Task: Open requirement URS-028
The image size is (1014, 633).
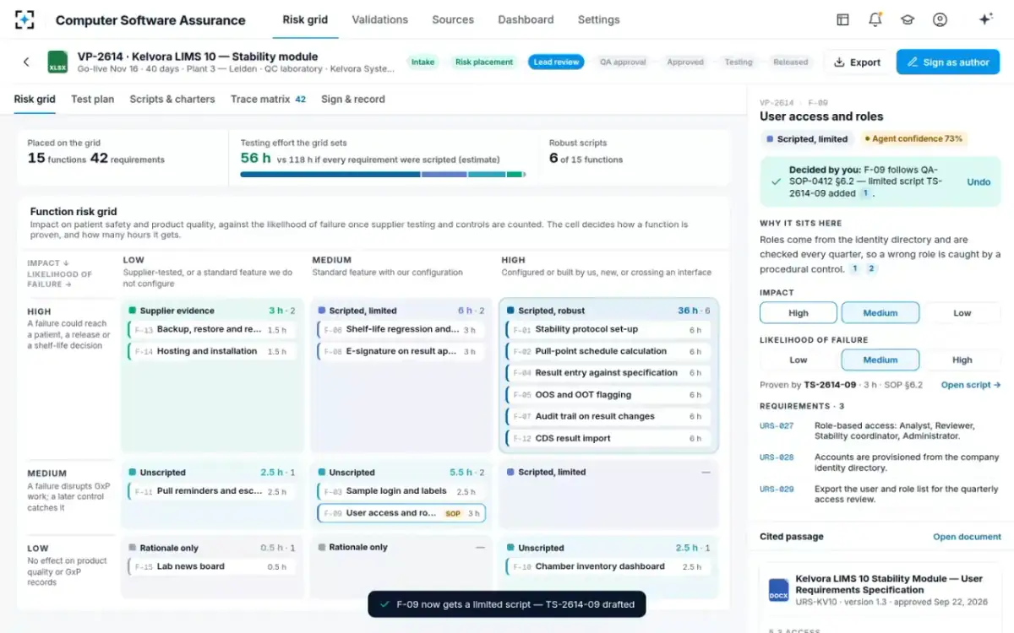Action: [777, 457]
